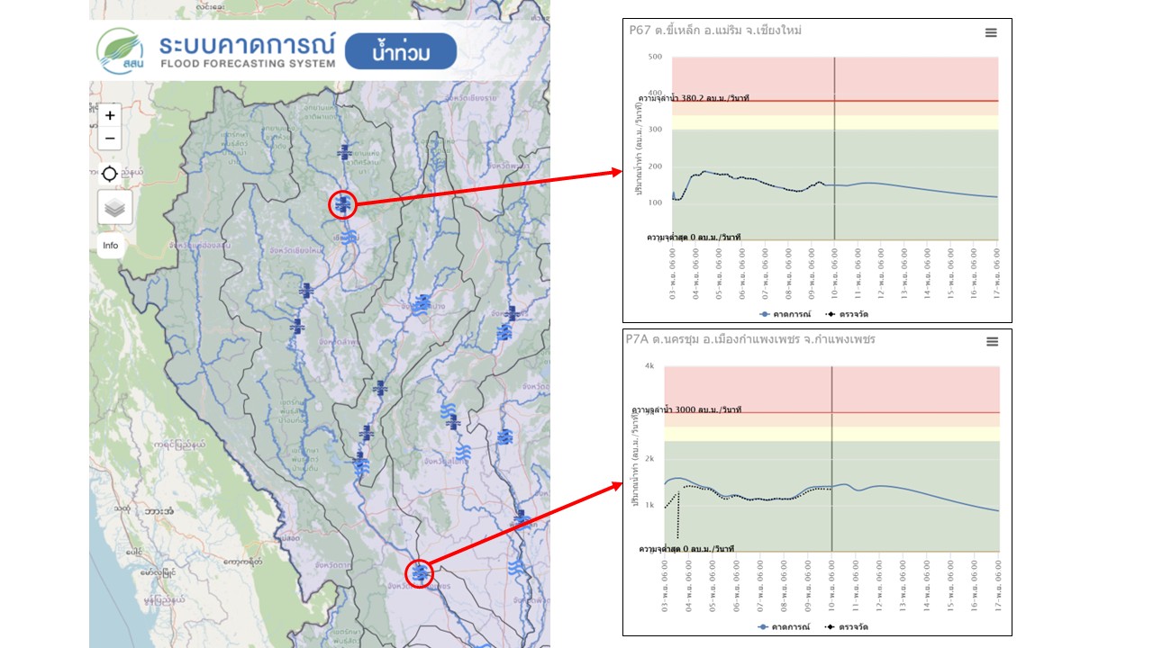Toggle ตรวจวัด series in the P67 chart legend
This screenshot has width=1153, height=648.
[x=847, y=314]
